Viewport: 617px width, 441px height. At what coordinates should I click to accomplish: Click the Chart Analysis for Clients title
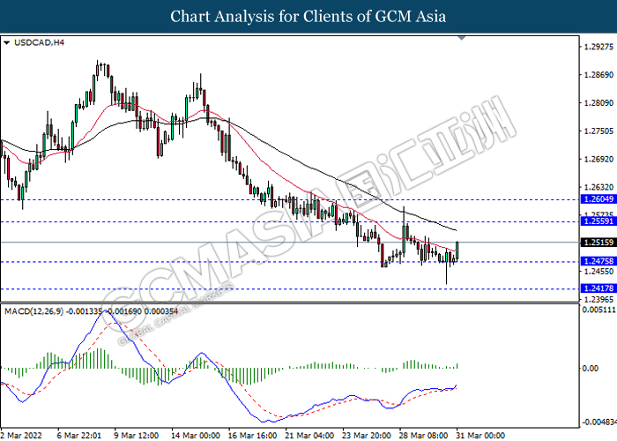tap(308, 17)
